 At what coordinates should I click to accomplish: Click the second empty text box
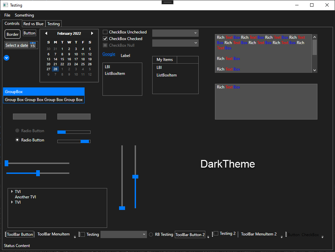point(74,117)
